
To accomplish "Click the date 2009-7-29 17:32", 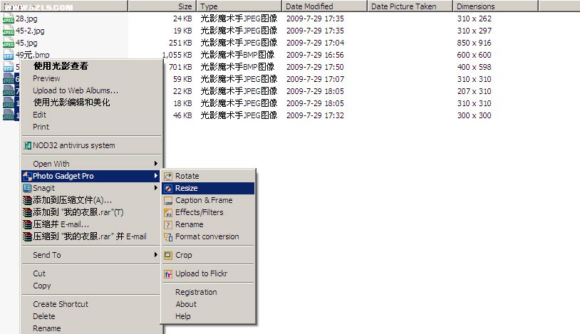I will pos(315,115).
